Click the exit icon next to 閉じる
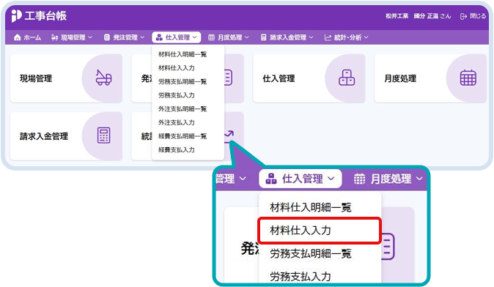Image resolution: width=494 pixels, height=287 pixels. point(463,16)
